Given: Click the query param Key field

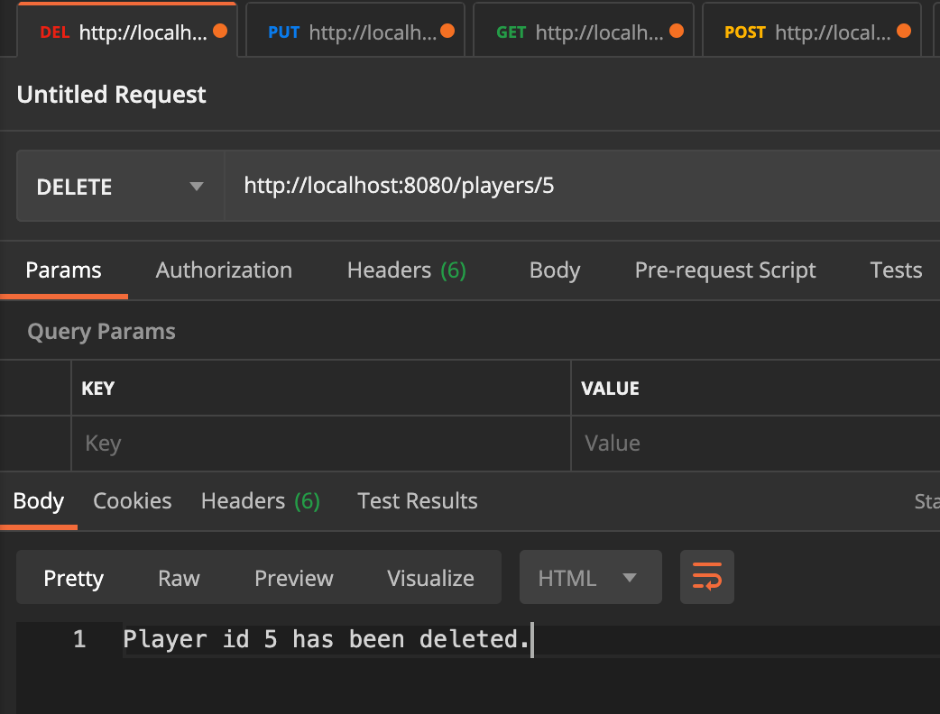Looking at the screenshot, I should pyautogui.click(x=320, y=444).
